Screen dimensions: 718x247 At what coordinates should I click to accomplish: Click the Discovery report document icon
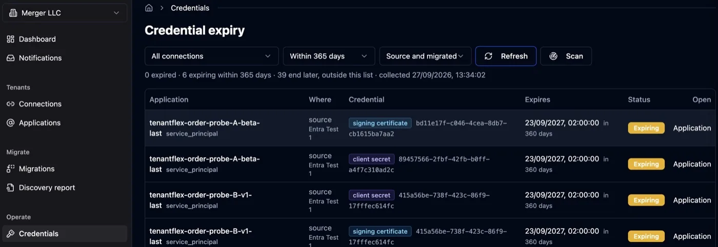10,188
